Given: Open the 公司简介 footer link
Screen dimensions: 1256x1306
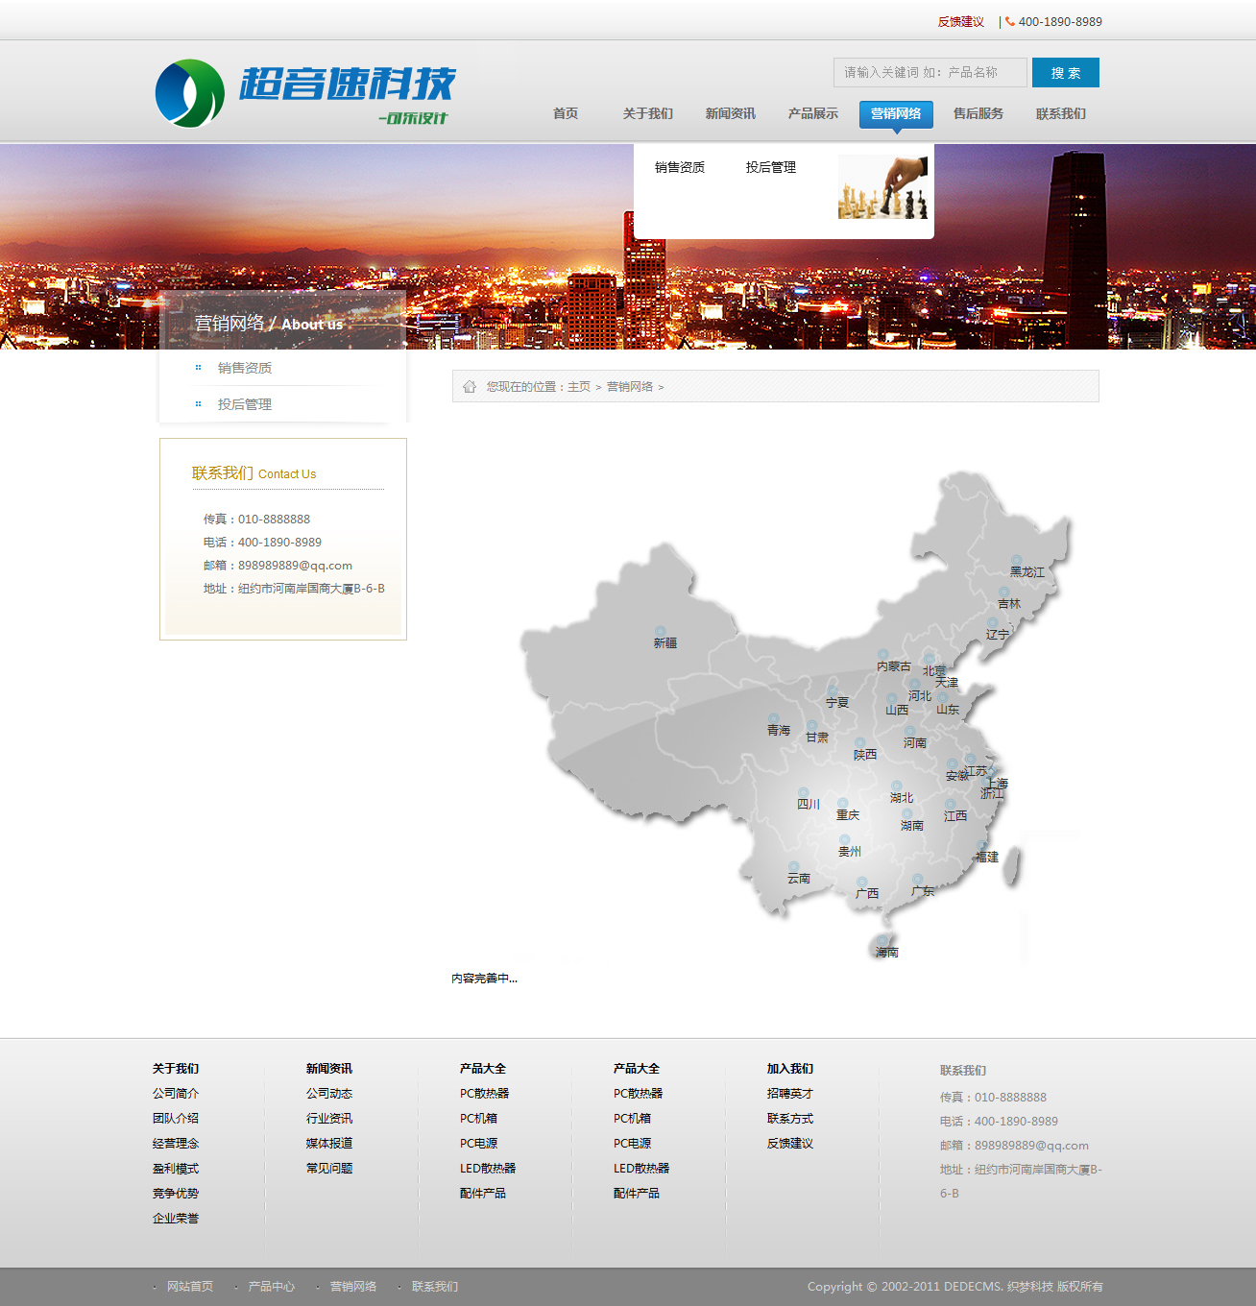Looking at the screenshot, I should (x=176, y=1093).
